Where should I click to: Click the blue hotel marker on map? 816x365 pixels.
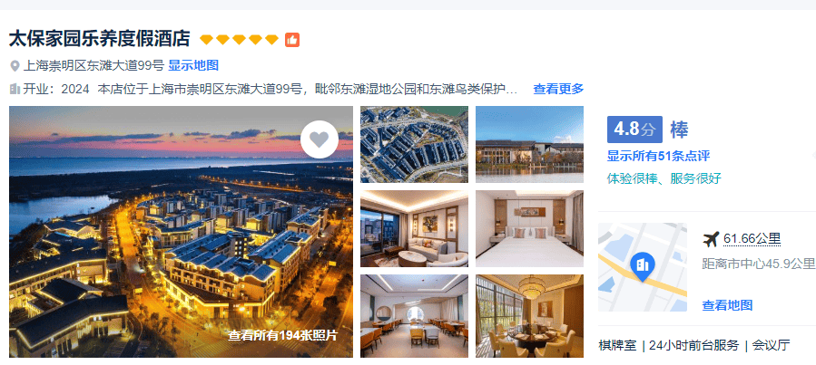[x=643, y=266]
